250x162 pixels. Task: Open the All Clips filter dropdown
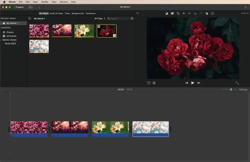pos(100,19)
